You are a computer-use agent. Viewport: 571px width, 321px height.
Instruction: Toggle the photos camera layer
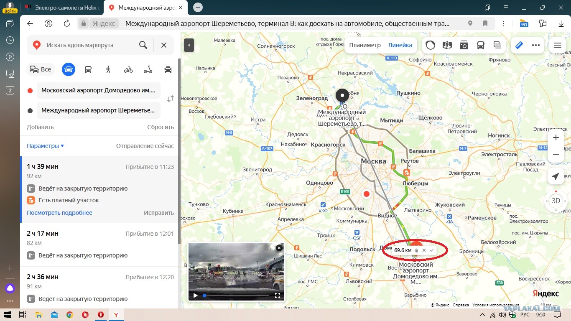point(464,45)
